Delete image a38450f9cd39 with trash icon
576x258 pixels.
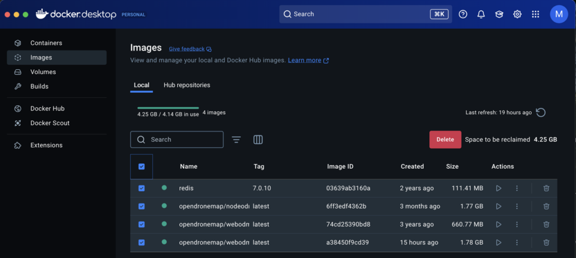(546, 243)
